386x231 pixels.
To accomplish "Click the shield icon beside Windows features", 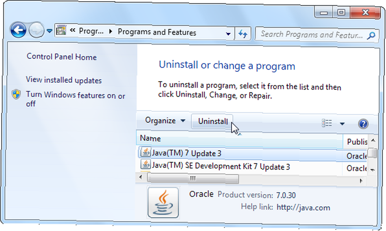I will pos(16,94).
